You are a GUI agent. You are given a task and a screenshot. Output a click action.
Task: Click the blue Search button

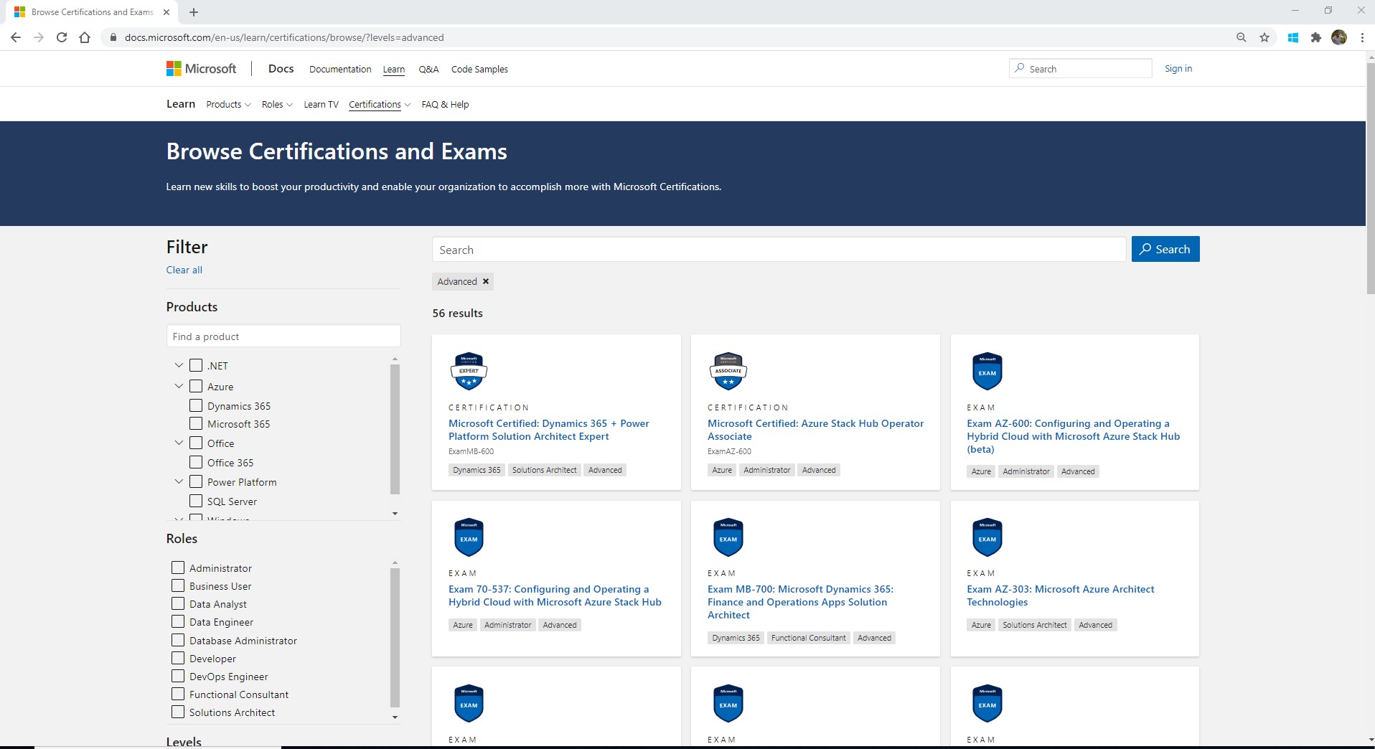point(1165,249)
